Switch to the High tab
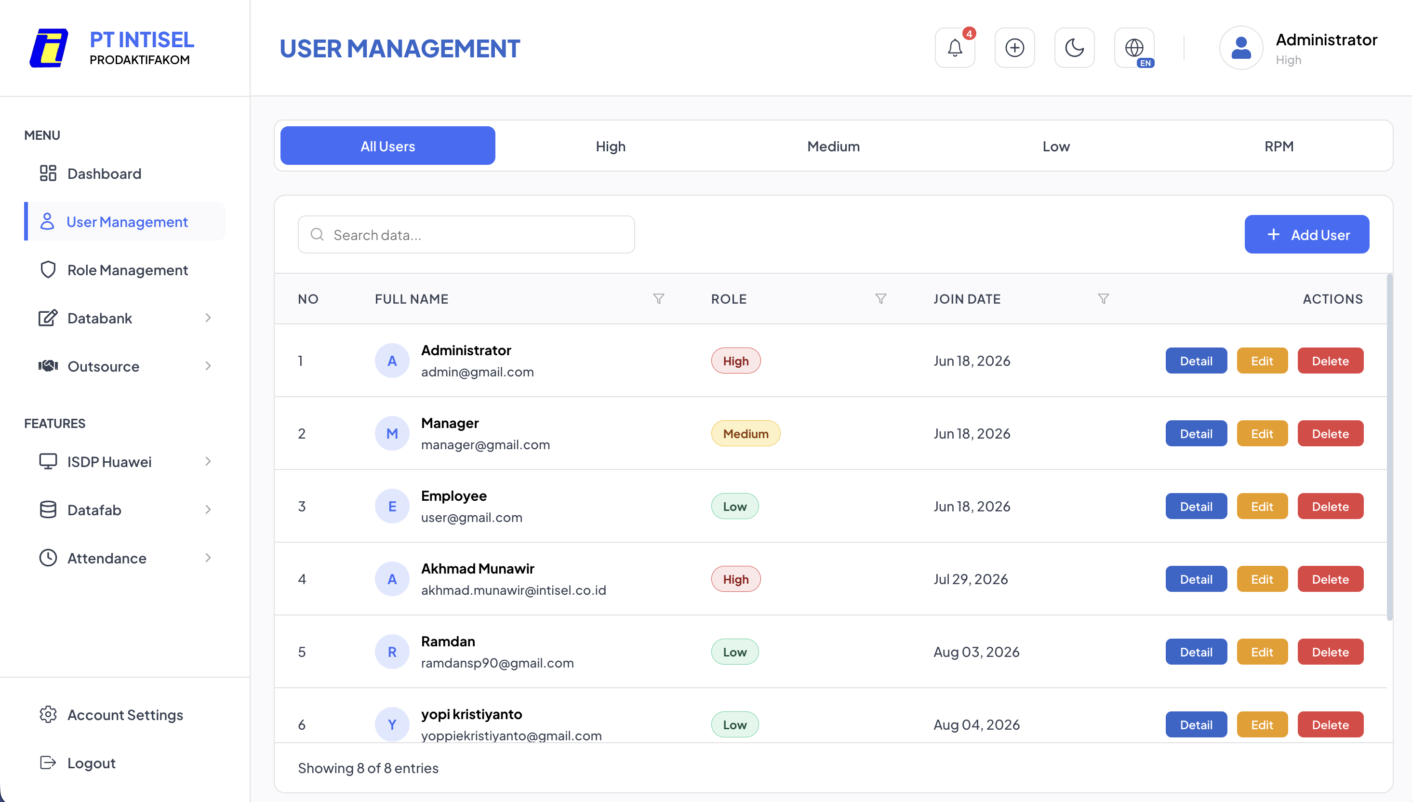The width and height of the screenshot is (1412, 802). click(x=610, y=146)
